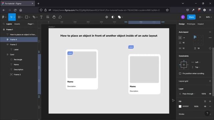The height and width of the screenshot is (120, 214).
Task: Open the Resources tool
Action: point(48,17)
